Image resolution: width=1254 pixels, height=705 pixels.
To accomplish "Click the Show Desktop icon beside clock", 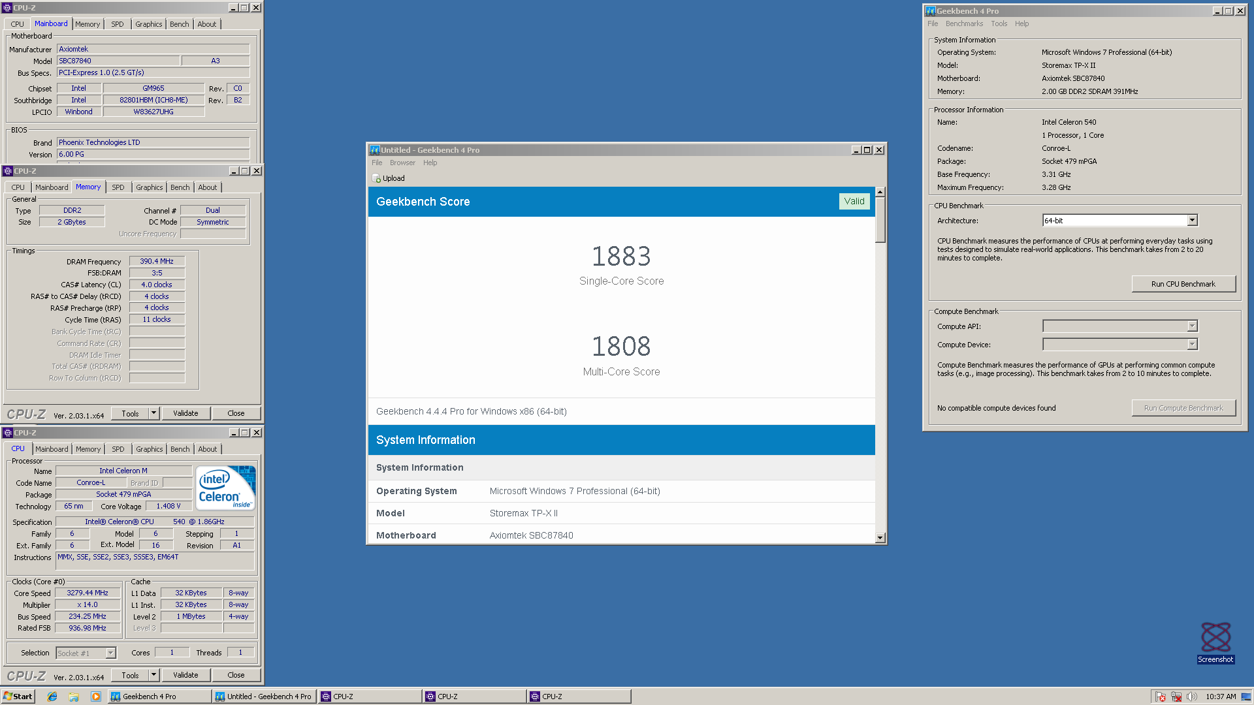I will pos(1246,697).
